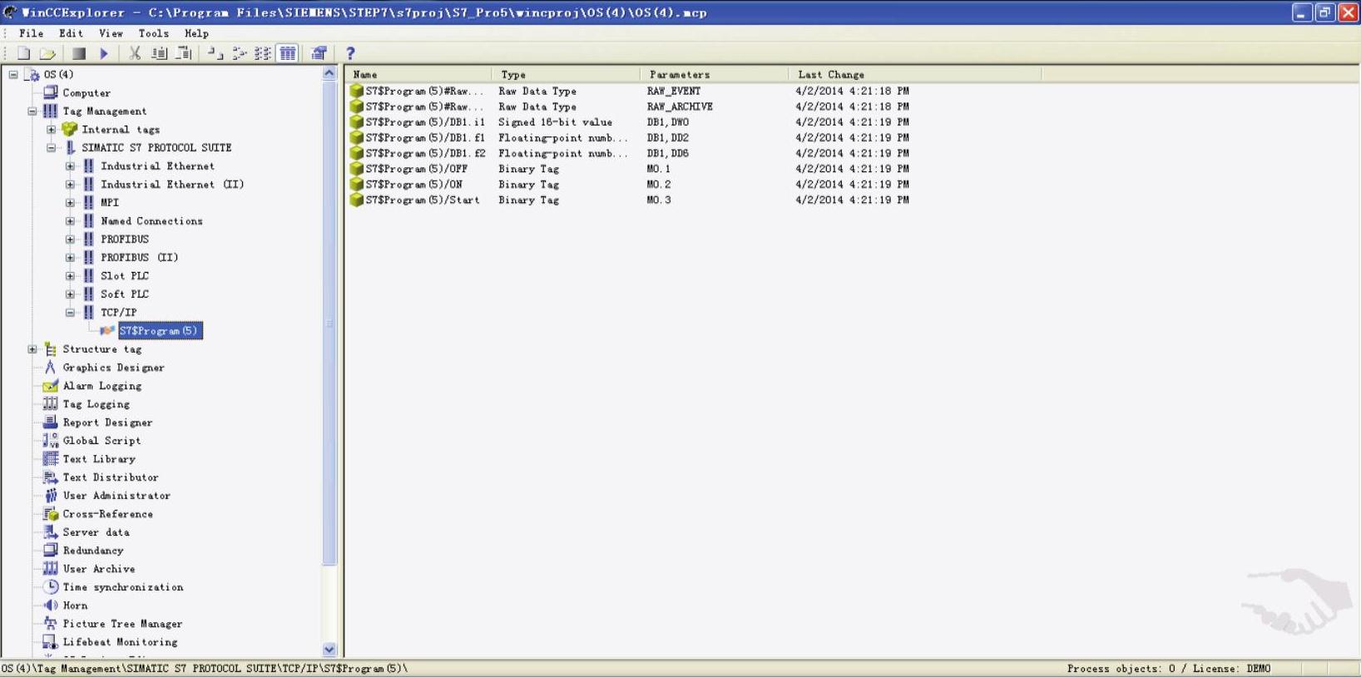This screenshot has height=677, width=1361.
Task: Select Graphics Designer in the tree
Action: click(113, 368)
